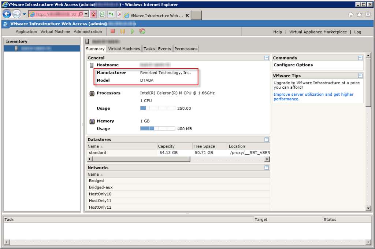Switch to the Events tab
The height and width of the screenshot is (249, 375).
tap(164, 49)
